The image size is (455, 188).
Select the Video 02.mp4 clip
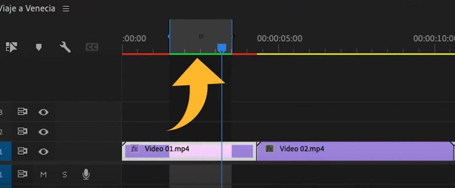point(355,152)
